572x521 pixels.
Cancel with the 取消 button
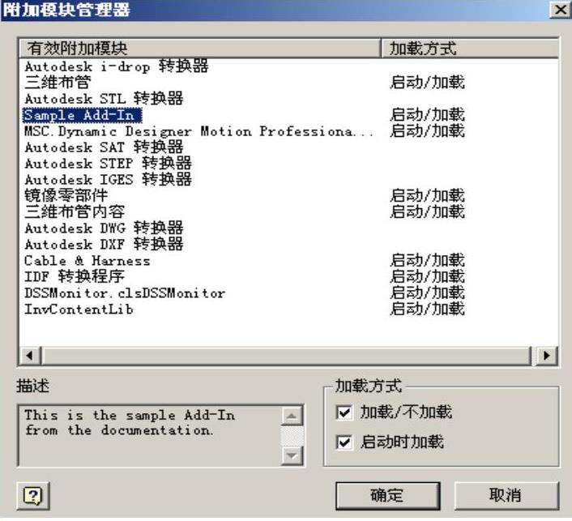[506, 496]
